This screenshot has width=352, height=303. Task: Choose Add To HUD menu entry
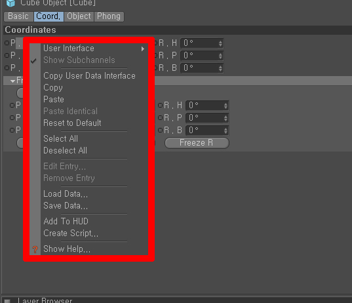[66, 221]
